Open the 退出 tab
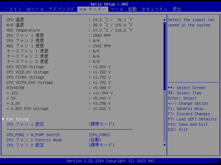 pos(176,9)
